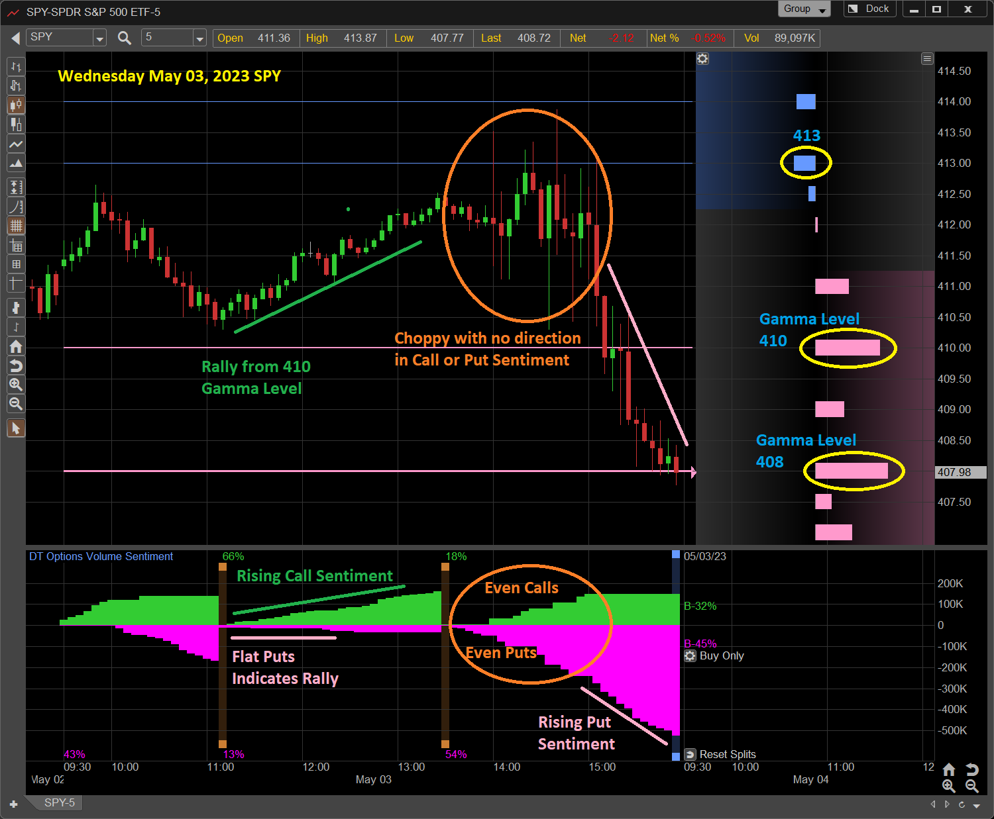Click the first orange split marker bar
The width and height of the screenshot is (994, 819).
coord(223,655)
